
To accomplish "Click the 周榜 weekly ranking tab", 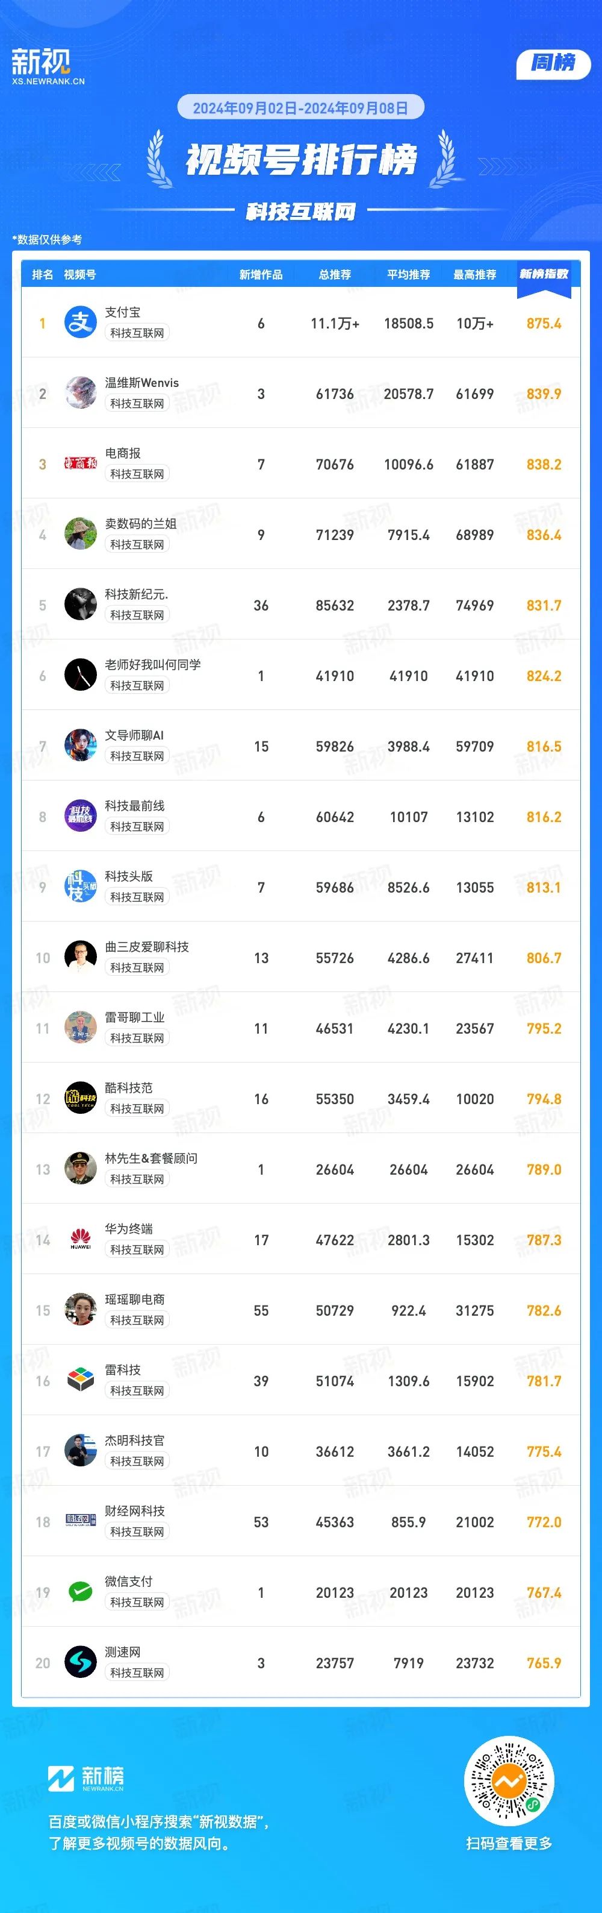I will [553, 64].
